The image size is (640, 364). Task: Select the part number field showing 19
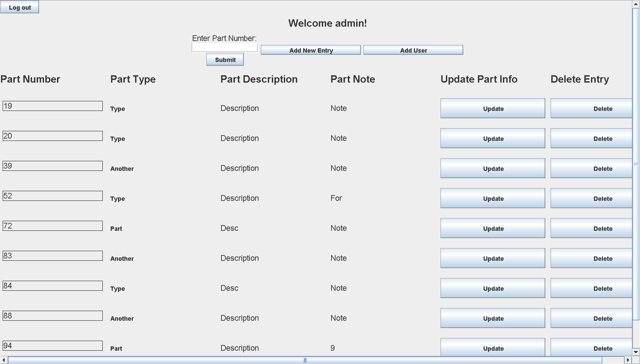(x=52, y=106)
